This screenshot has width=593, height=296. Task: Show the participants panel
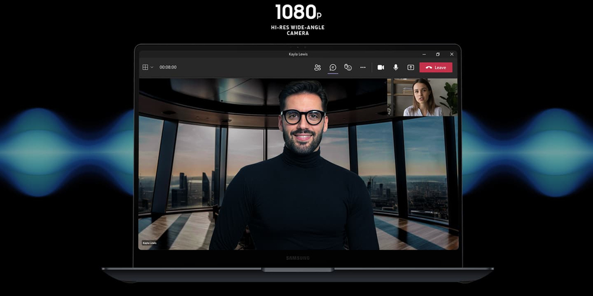point(317,67)
